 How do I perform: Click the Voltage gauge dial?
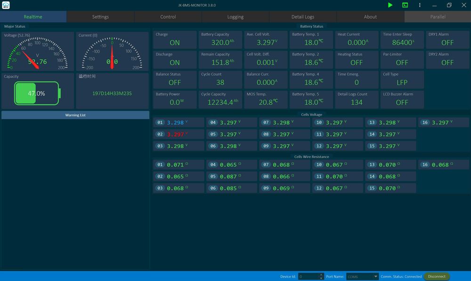click(38, 54)
